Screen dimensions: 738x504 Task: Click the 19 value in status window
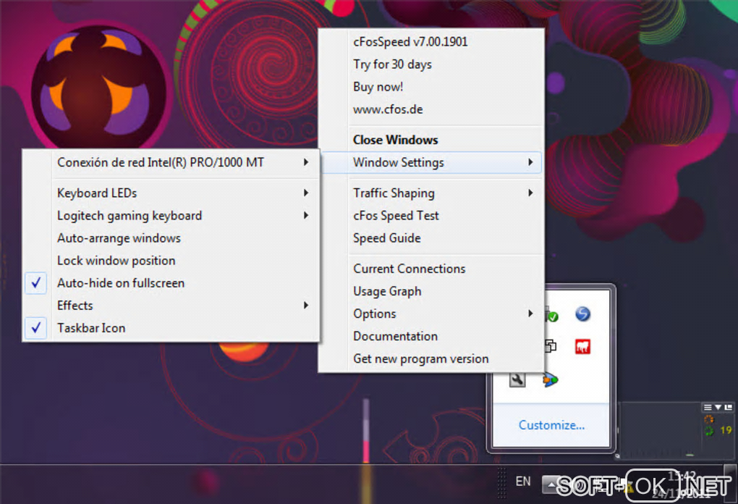pyautogui.click(x=726, y=430)
